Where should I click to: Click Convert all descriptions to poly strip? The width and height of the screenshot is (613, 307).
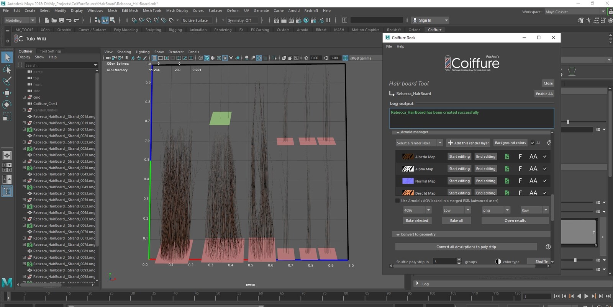click(466, 247)
